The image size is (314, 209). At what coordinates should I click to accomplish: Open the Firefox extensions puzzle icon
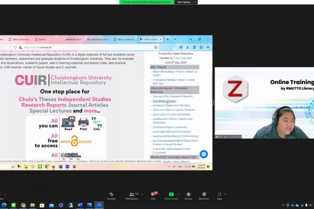click(201, 47)
